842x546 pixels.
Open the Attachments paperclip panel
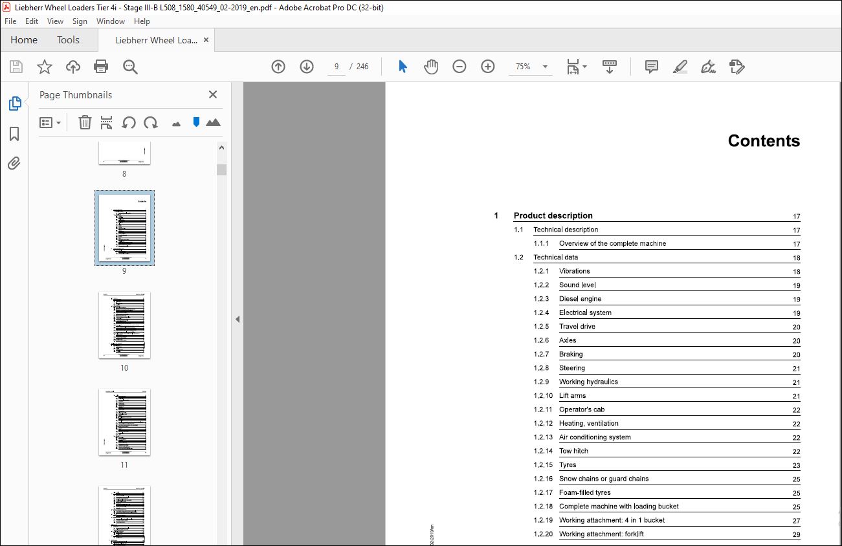coord(14,163)
